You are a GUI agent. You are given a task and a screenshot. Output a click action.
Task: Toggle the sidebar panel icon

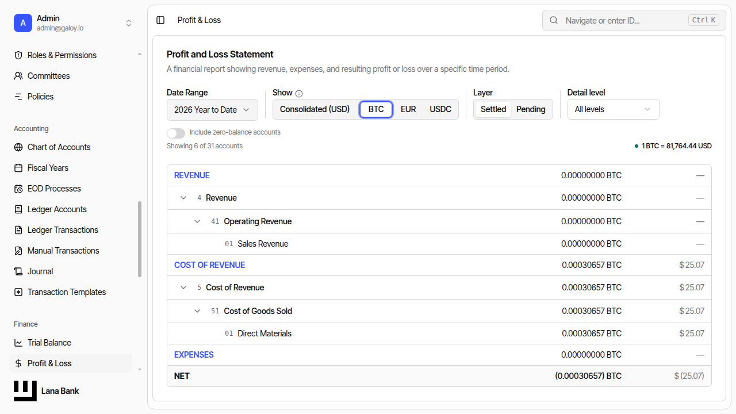[160, 20]
